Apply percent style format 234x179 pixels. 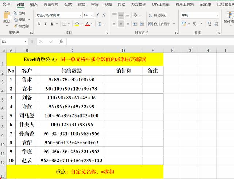[195, 24]
